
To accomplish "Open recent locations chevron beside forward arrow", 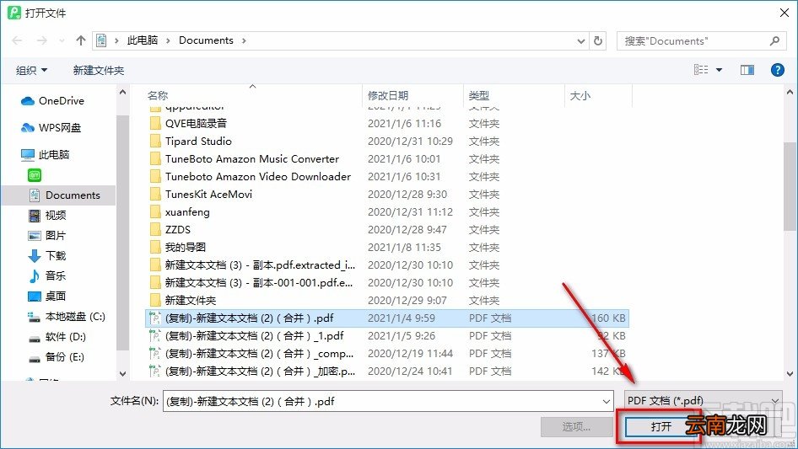I will click(62, 40).
